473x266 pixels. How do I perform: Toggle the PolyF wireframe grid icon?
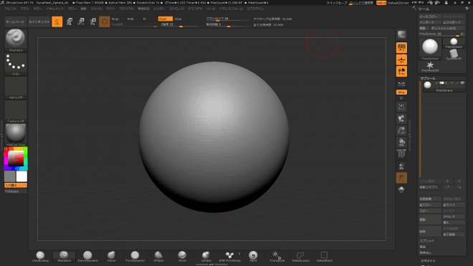tap(401, 154)
